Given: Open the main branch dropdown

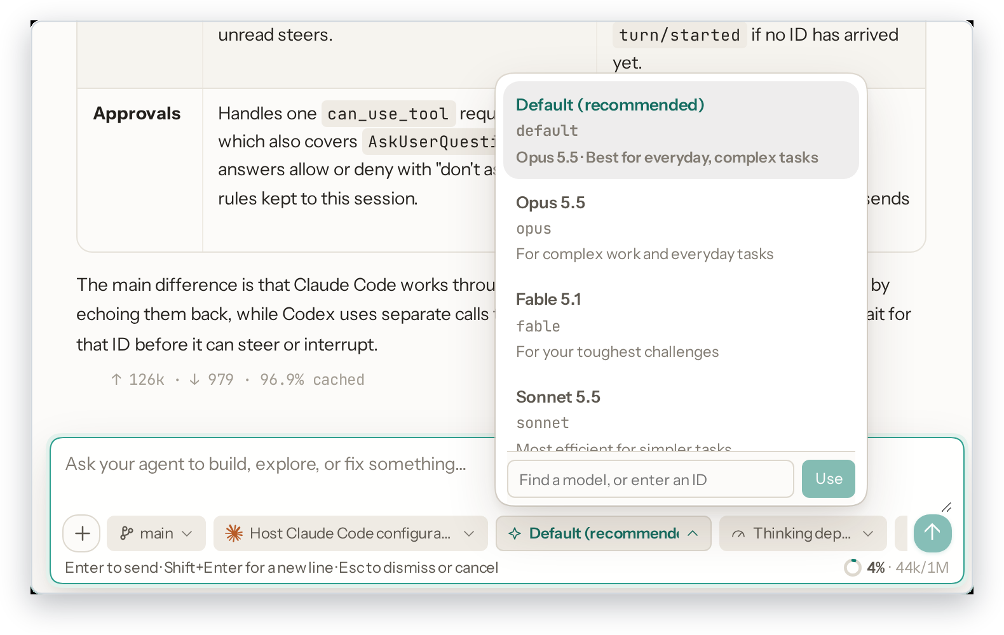Looking at the screenshot, I should click(156, 533).
